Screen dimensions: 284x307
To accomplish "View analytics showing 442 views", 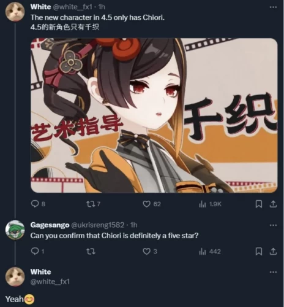I will (x=210, y=251).
